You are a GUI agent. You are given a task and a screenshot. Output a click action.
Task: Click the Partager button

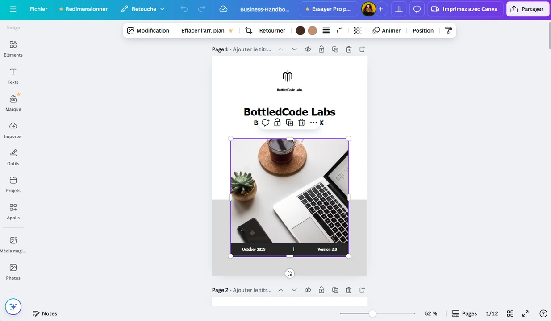pyautogui.click(x=528, y=9)
